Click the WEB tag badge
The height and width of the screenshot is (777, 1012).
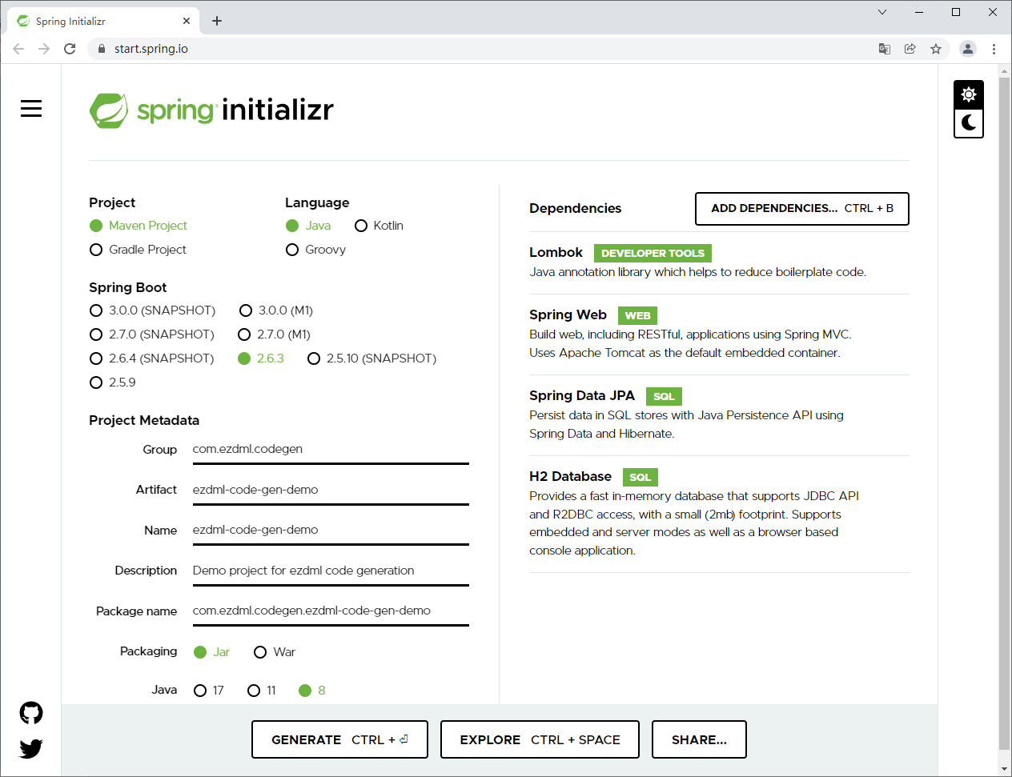coord(637,315)
